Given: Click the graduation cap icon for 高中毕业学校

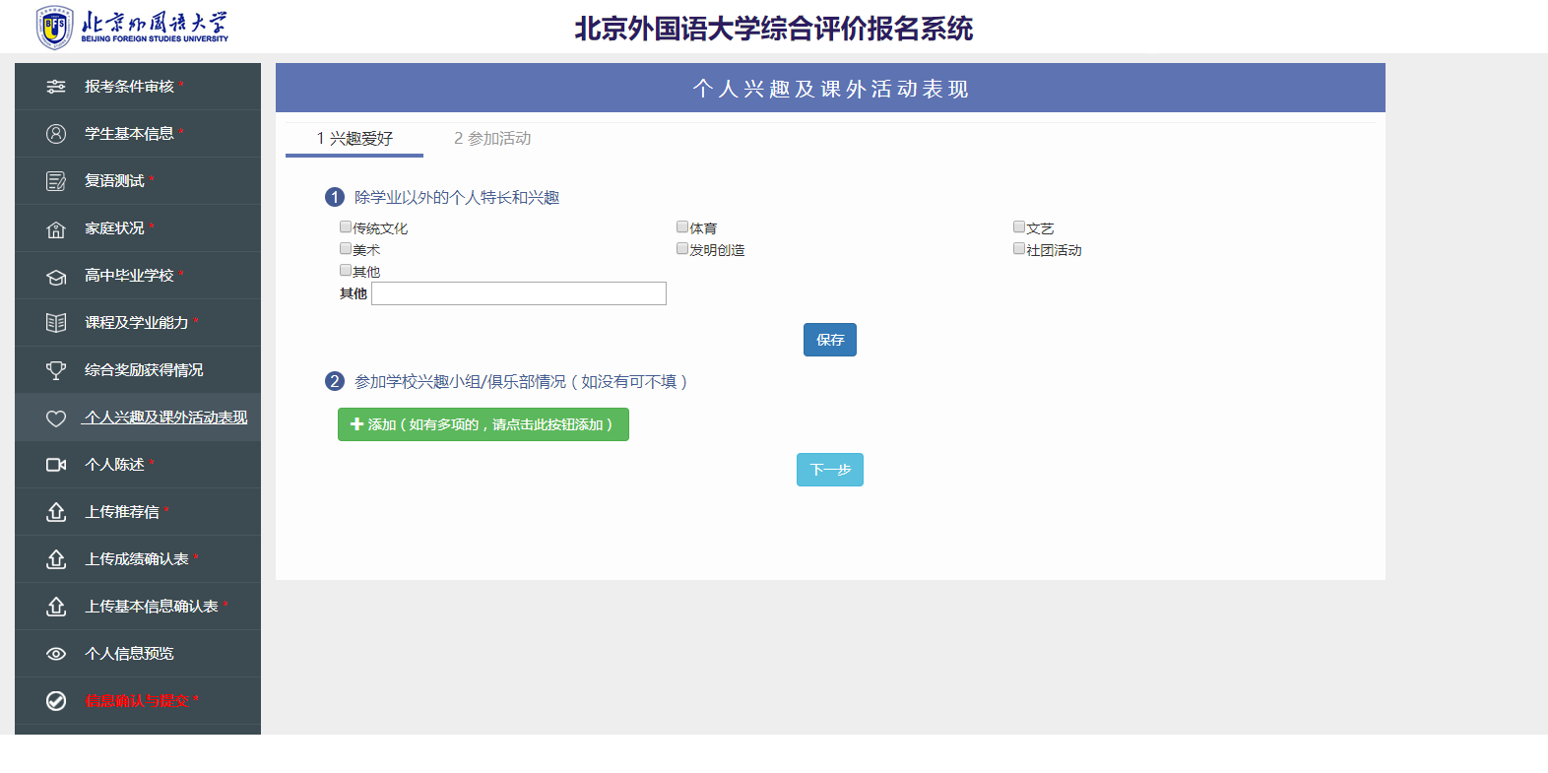Looking at the screenshot, I should click(56, 276).
